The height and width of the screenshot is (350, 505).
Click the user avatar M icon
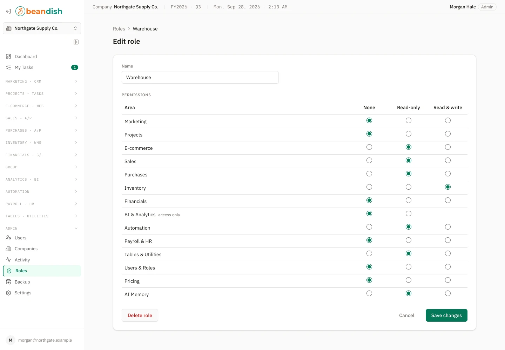[x=11, y=340]
